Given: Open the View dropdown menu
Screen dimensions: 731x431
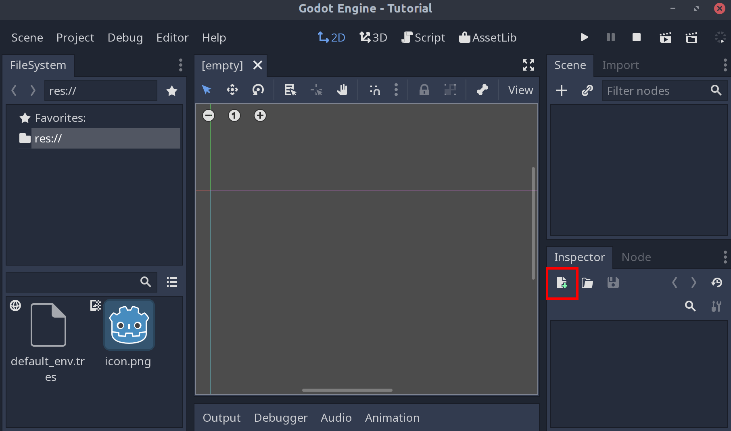Looking at the screenshot, I should coord(520,90).
